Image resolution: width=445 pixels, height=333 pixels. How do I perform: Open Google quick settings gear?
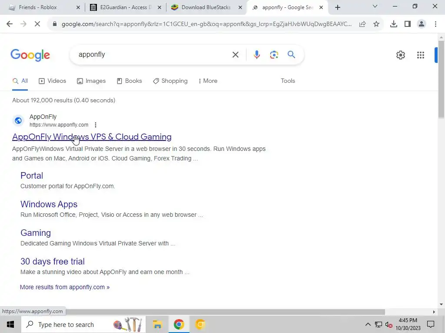[401, 55]
